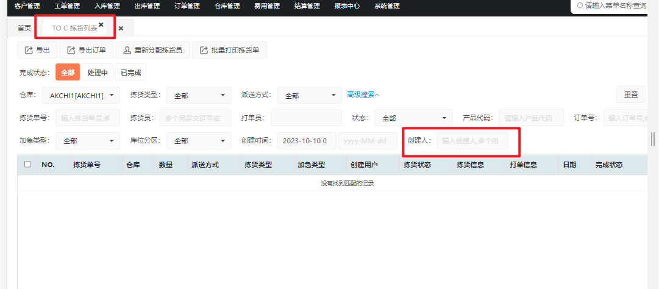Screen dimensions: 659x289
Task: Toggle the select-all checkbox in table header
Action: click(x=28, y=164)
